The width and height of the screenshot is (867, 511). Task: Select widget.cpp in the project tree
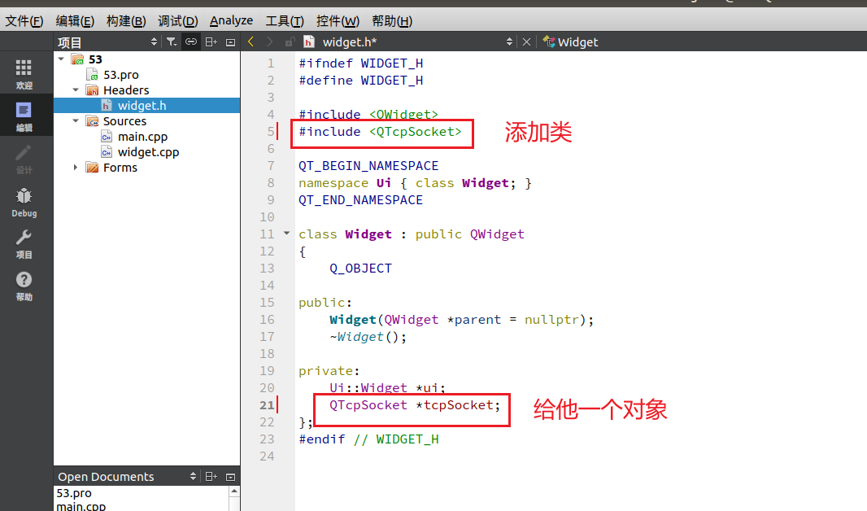pyautogui.click(x=148, y=152)
